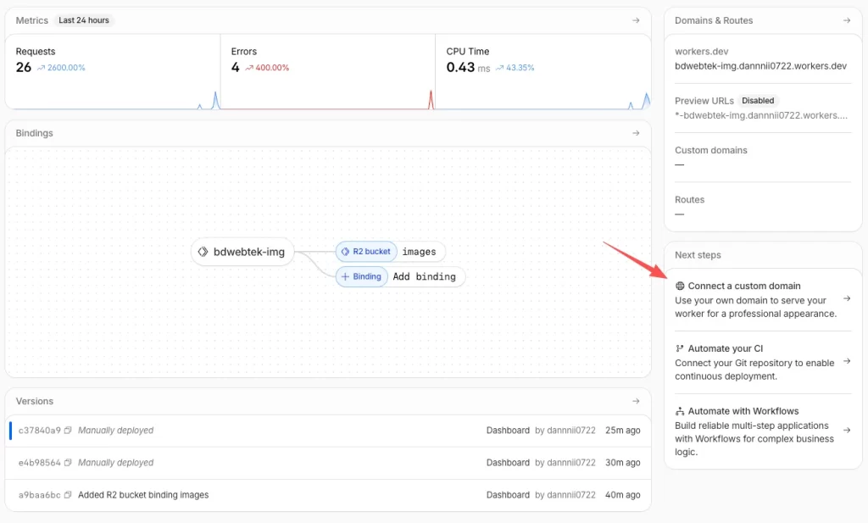Open Domains & Routes via its arrow icon
The width and height of the screenshot is (868, 523).
pos(847,20)
